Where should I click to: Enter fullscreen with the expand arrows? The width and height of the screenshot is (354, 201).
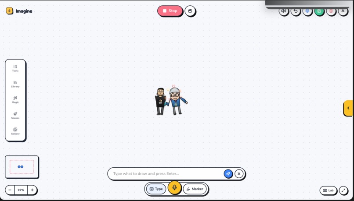(x=343, y=190)
